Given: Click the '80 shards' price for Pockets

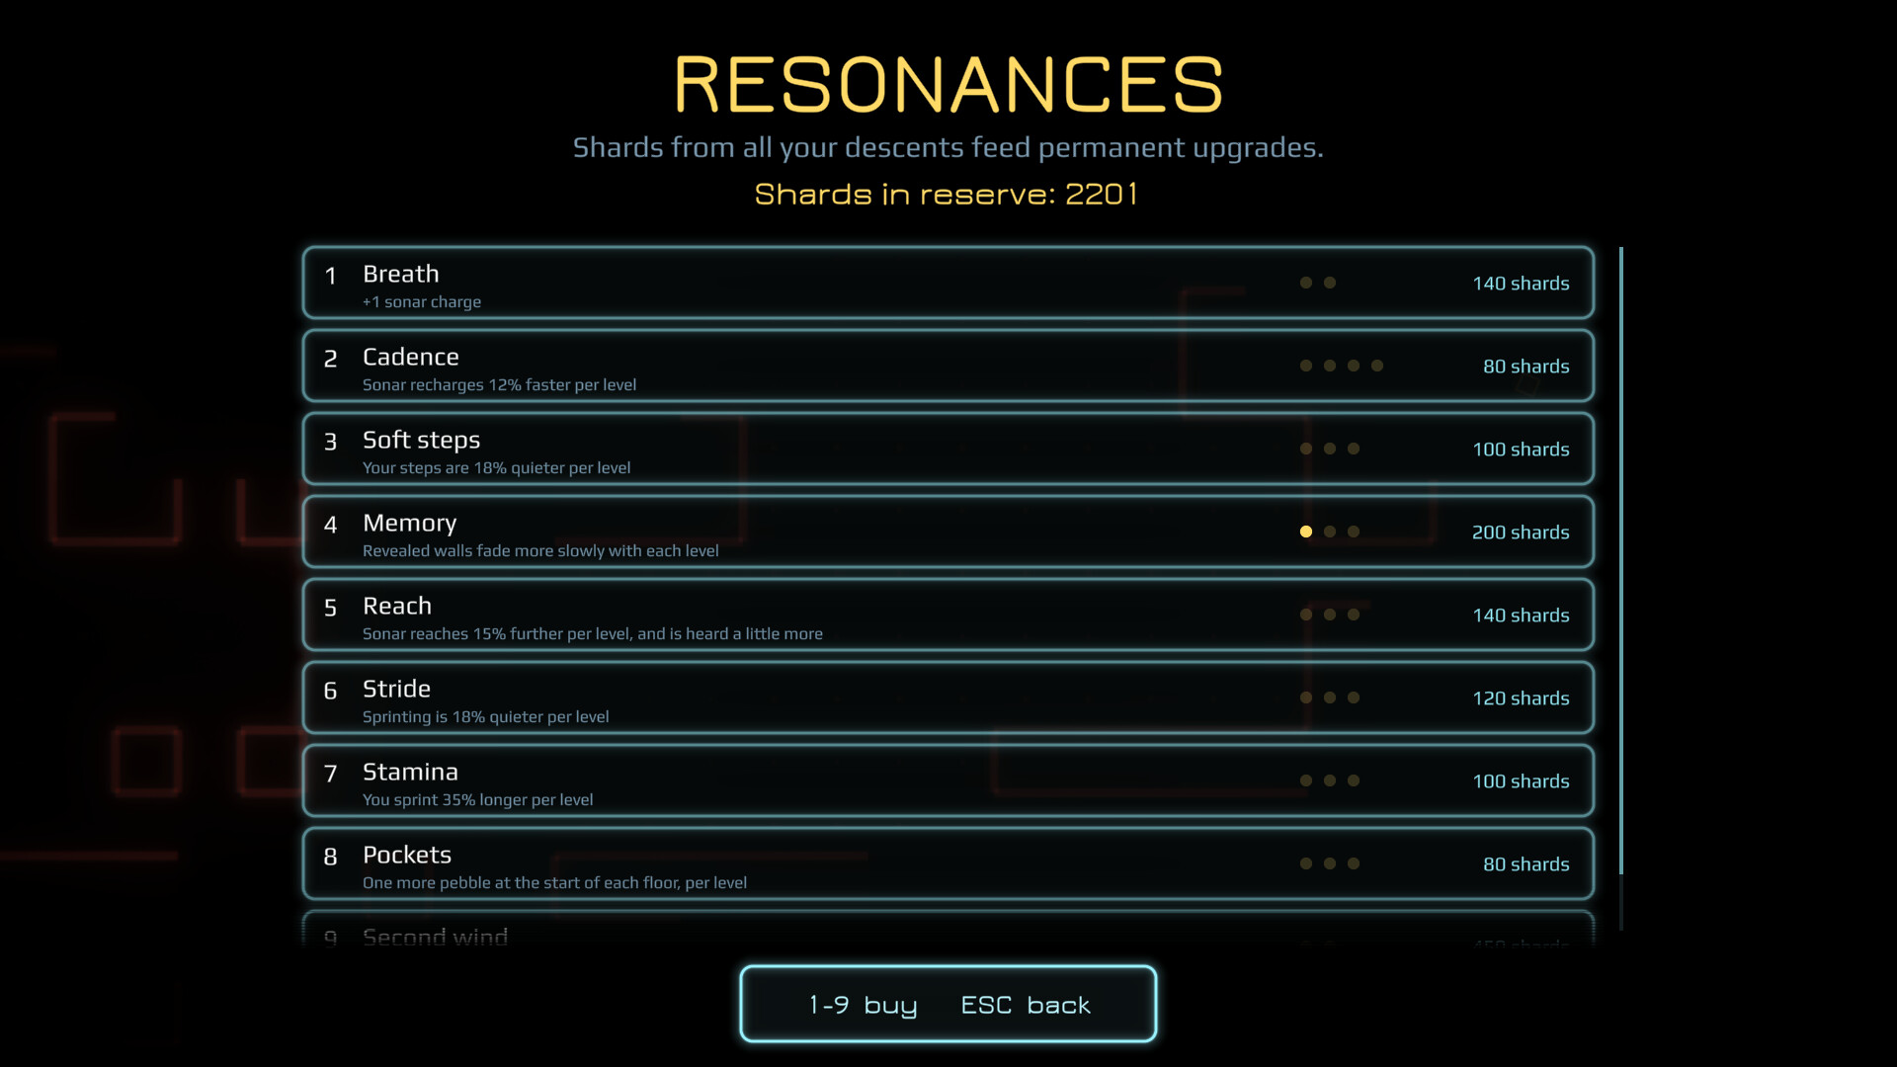Looking at the screenshot, I should 1526,864.
